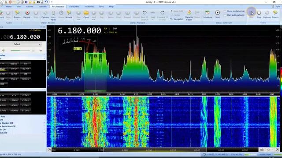The height and width of the screenshot is (158, 282).
Task: Click the house icon in quick access toolbar
Action: coord(6,2)
